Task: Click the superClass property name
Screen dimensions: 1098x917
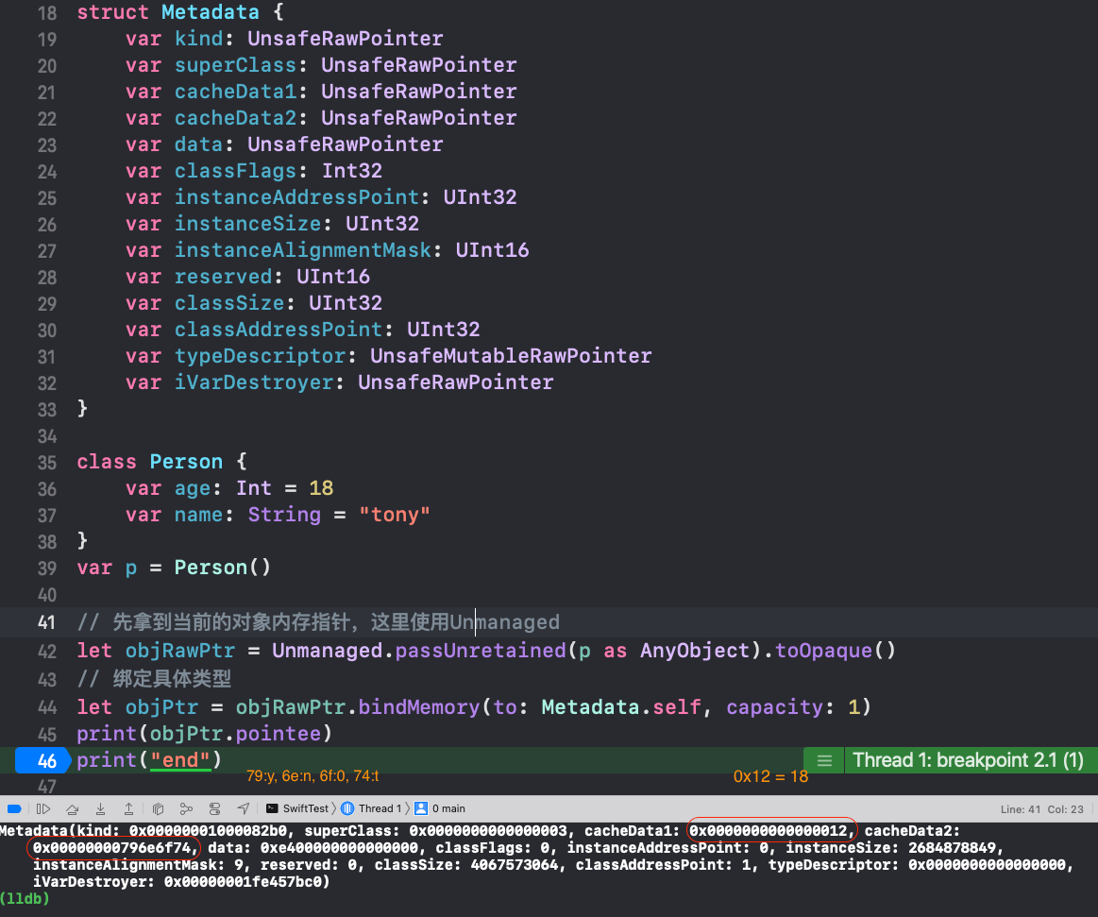Action: click(x=235, y=65)
